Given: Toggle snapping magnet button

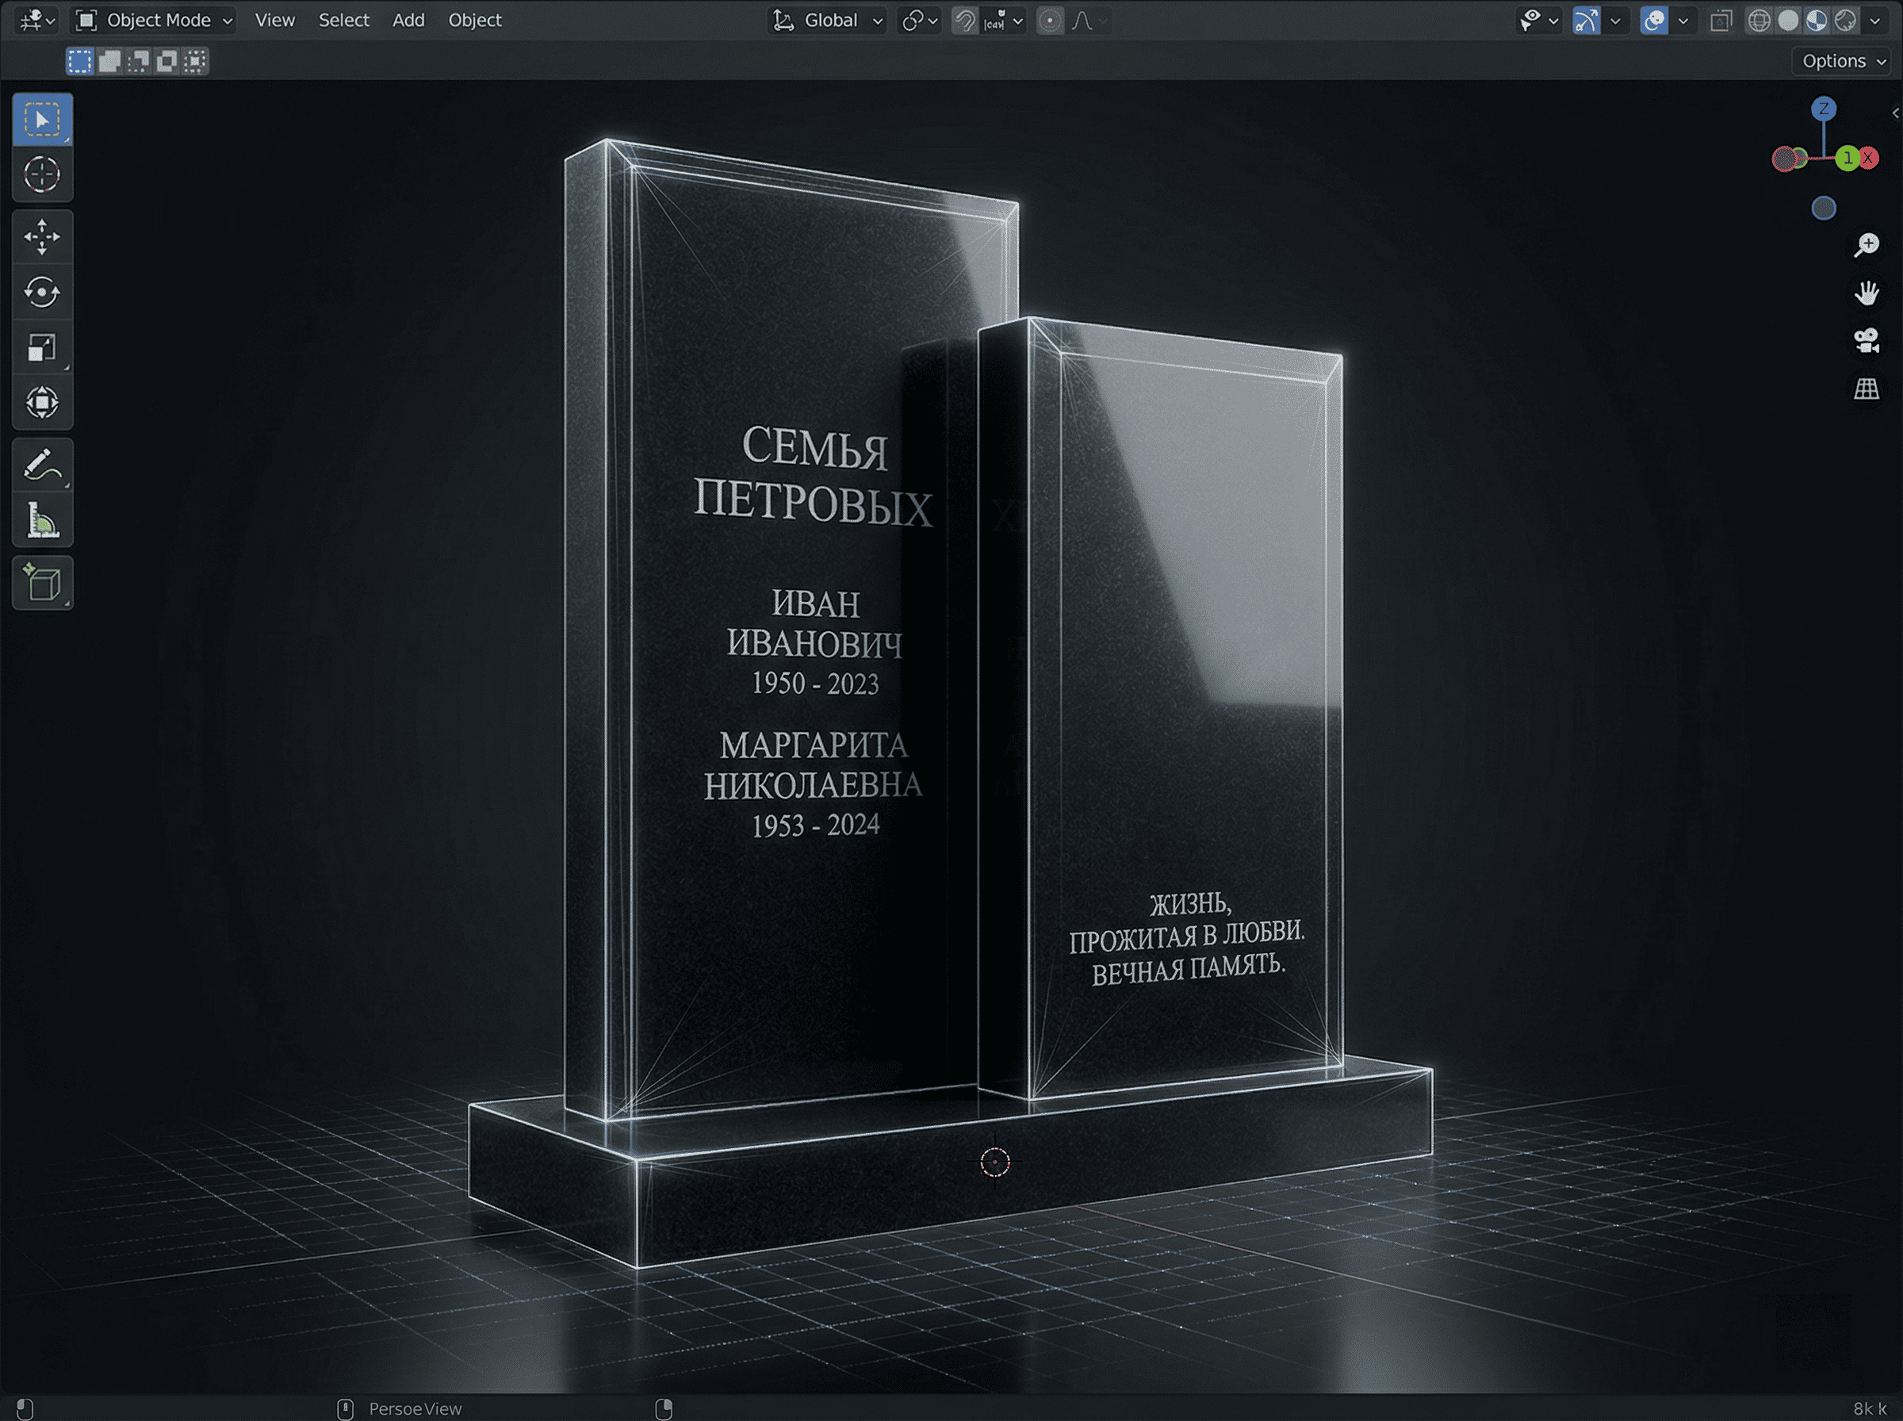Looking at the screenshot, I should 966,21.
